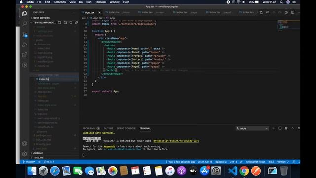
Task: Click the errors and warnings status item
Action: tap(49, 162)
